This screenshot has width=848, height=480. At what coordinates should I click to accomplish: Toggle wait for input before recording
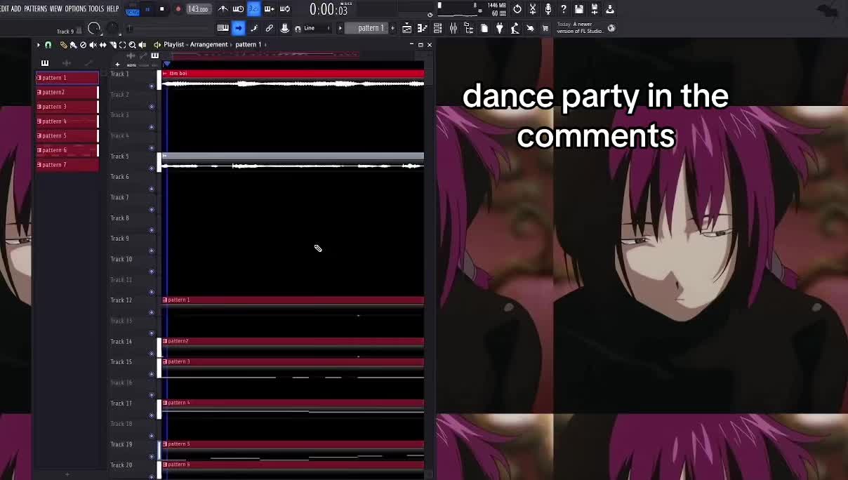238,9
